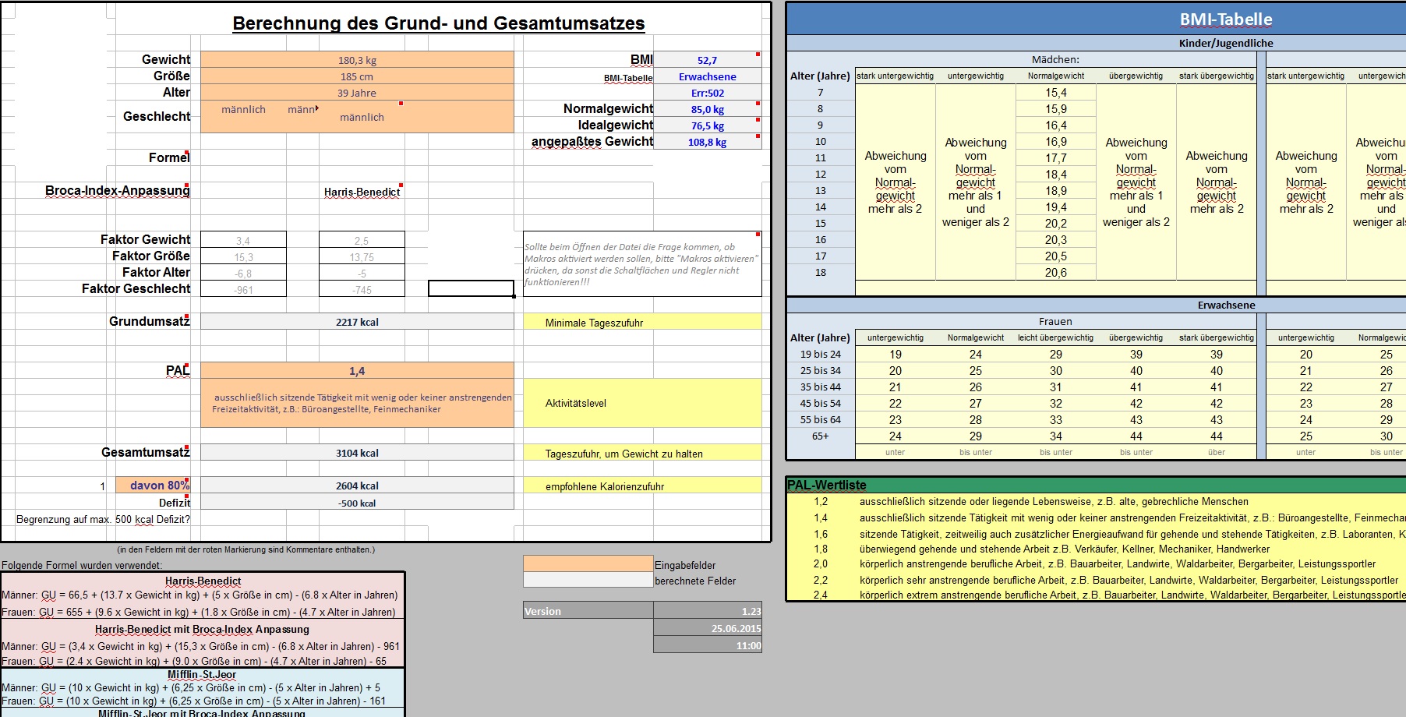Viewport: 1406px width, 717px height.
Task: Select the Gewicht input cell showing 180,3 kg
Action: tap(357, 60)
